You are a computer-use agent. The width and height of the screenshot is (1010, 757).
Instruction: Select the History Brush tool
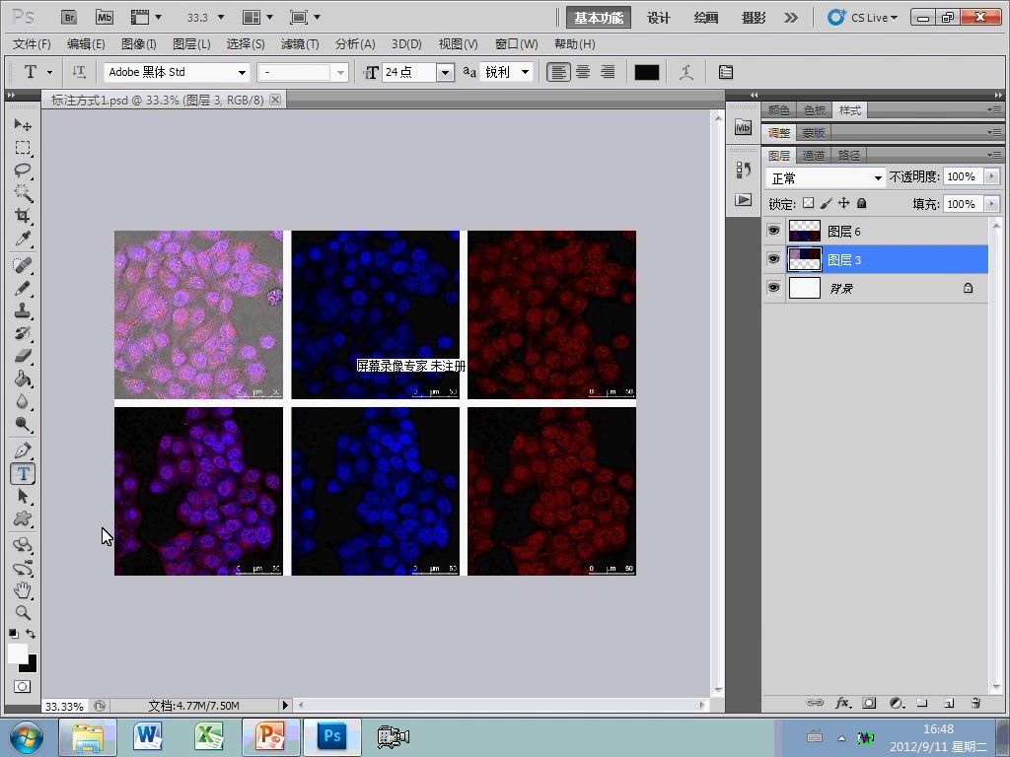click(x=23, y=333)
